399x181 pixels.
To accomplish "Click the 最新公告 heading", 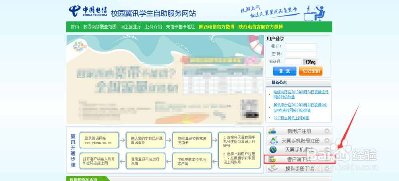I will tap(279, 82).
